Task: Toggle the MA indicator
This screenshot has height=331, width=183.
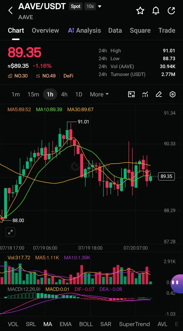Action: point(48,324)
